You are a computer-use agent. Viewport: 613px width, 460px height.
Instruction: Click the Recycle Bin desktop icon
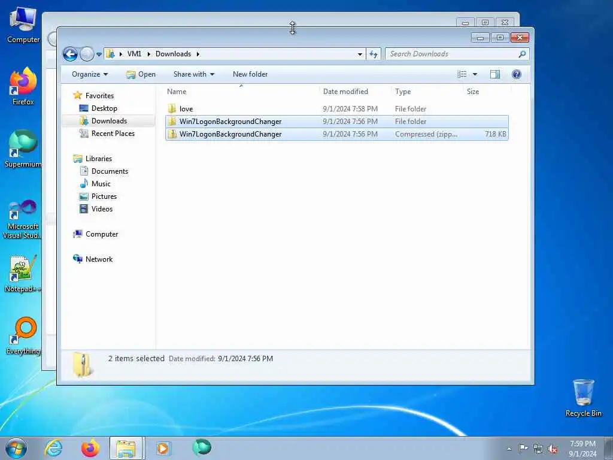(x=583, y=398)
